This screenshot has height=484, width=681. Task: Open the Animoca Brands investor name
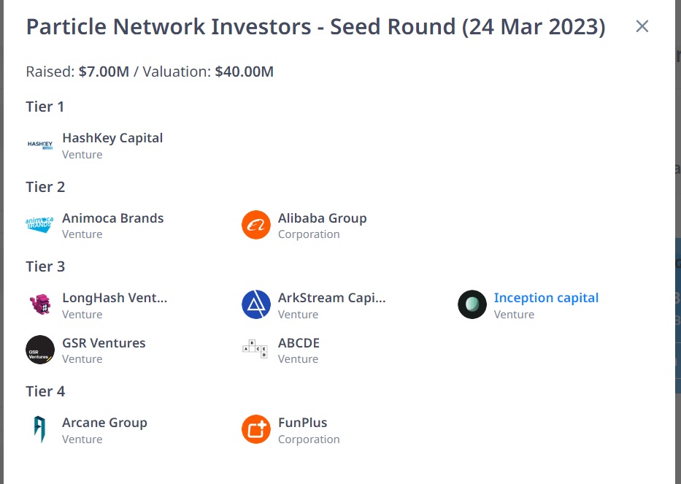tap(113, 218)
